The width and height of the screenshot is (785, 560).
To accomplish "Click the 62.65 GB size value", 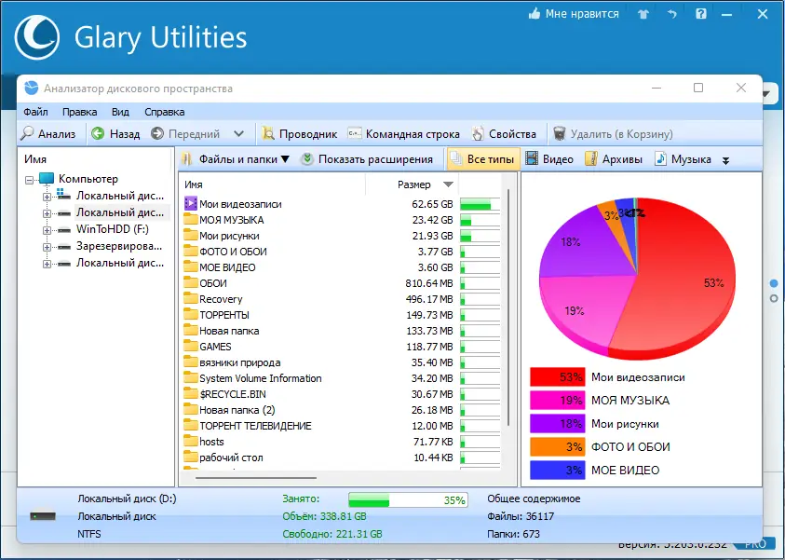I will tap(432, 204).
